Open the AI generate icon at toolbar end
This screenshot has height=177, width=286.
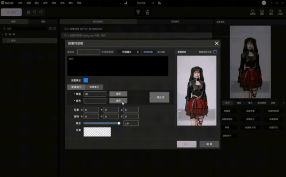coord(280,12)
